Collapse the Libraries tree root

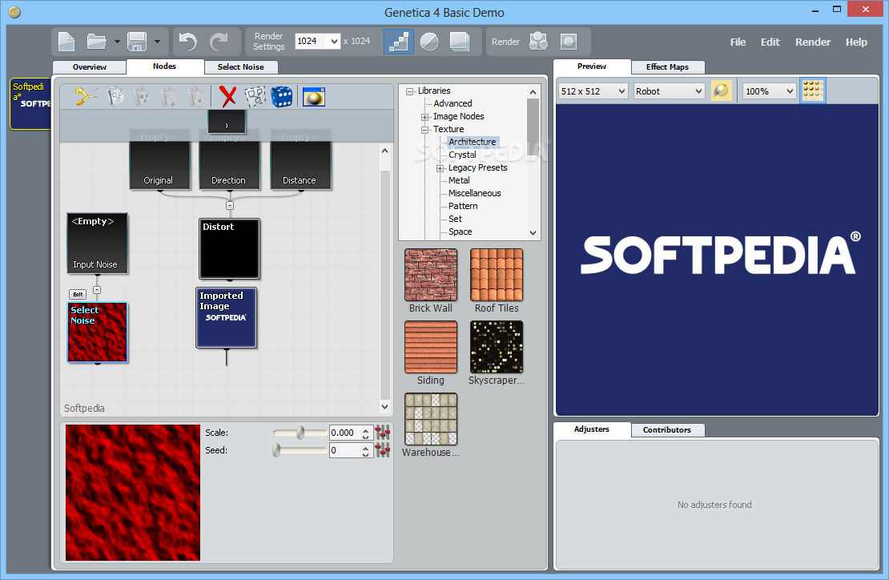point(409,91)
